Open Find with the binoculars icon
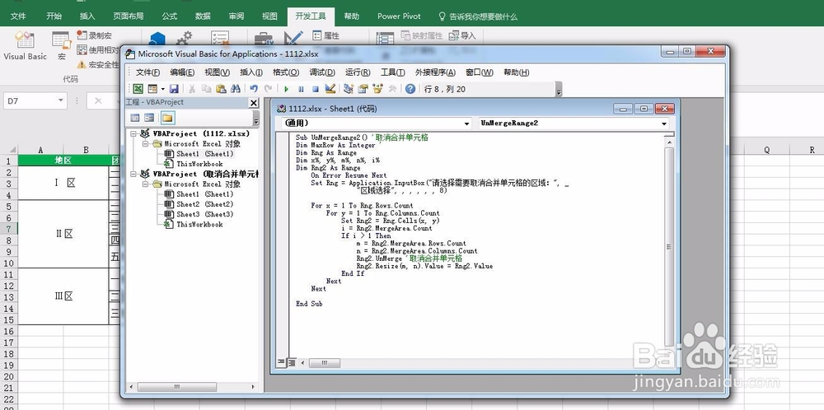 point(236,89)
